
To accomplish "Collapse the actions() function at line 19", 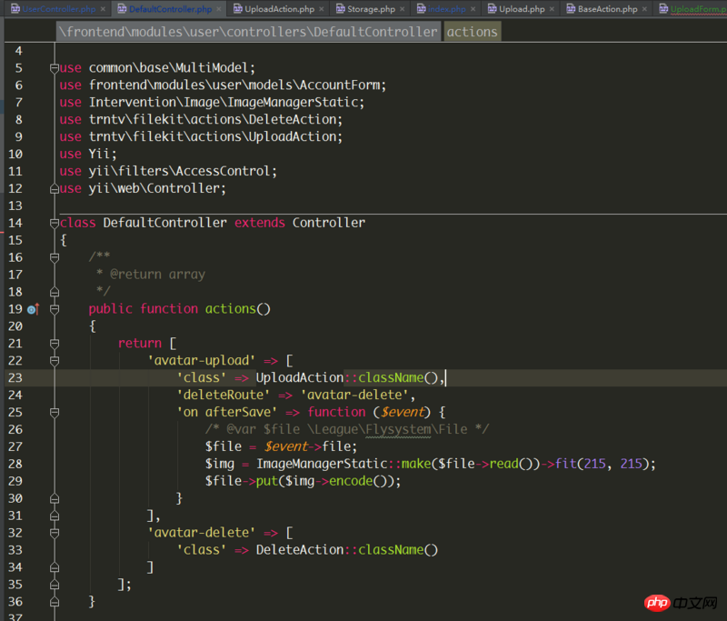I will point(54,309).
